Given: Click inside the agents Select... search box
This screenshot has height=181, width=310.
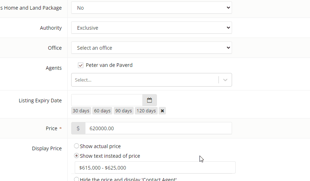Looking at the screenshot, I should pyautogui.click(x=145, y=80).
